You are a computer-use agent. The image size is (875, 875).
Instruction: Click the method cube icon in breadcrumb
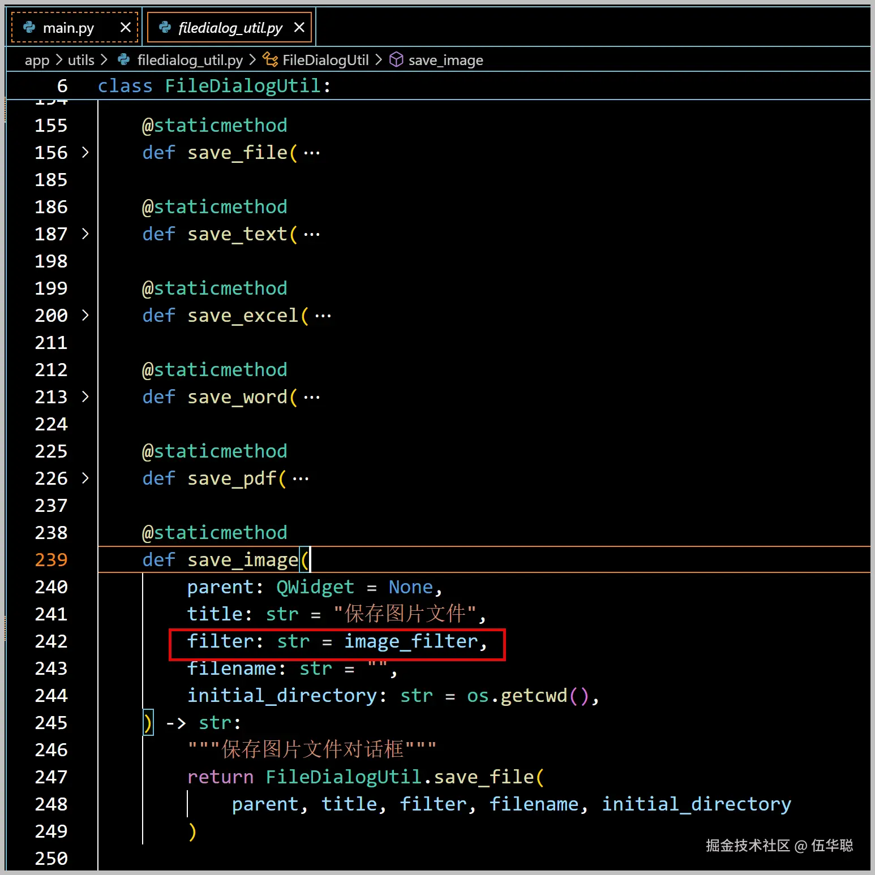pyautogui.click(x=397, y=59)
